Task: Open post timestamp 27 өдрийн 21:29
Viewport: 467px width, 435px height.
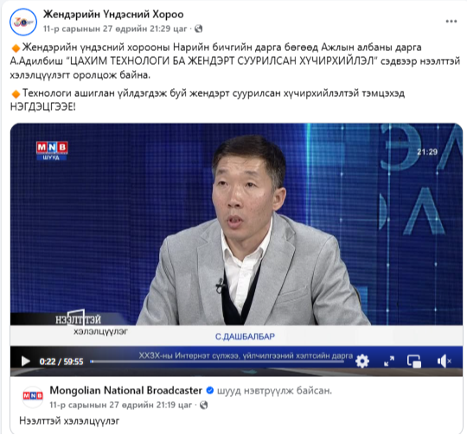Action: [115, 29]
